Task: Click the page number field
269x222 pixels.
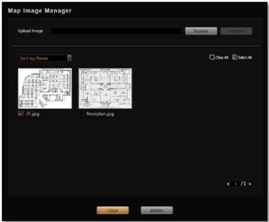Action: [235, 184]
